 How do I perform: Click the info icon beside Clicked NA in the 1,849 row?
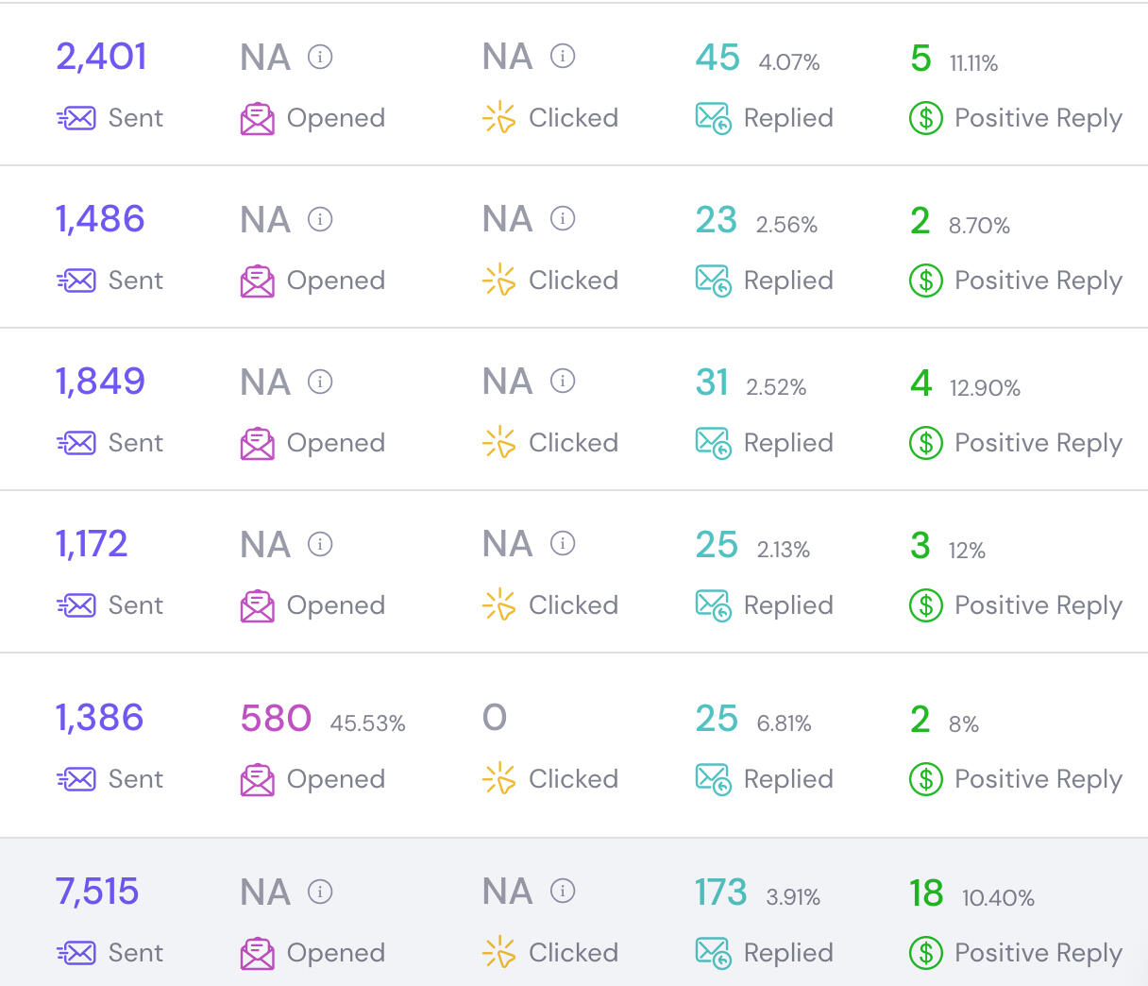click(563, 382)
